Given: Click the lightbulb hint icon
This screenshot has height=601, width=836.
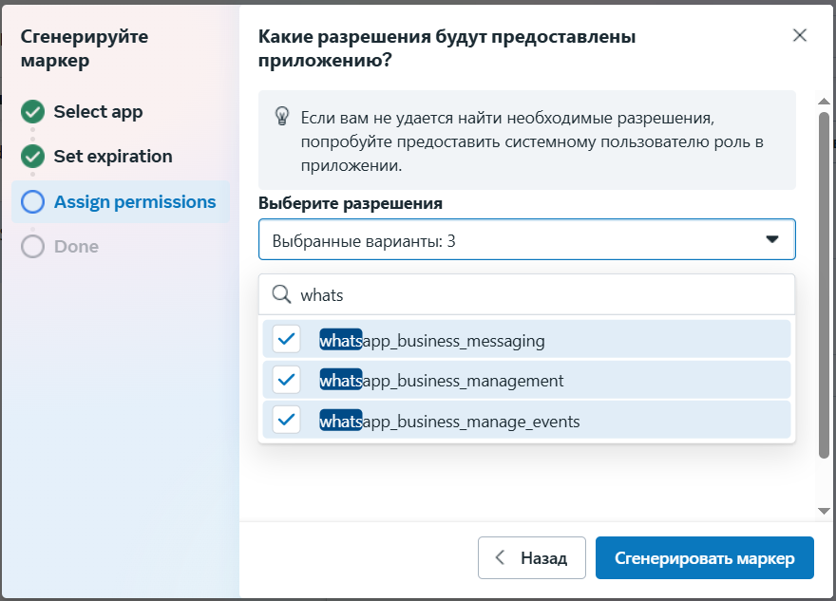Looking at the screenshot, I should click(x=281, y=116).
